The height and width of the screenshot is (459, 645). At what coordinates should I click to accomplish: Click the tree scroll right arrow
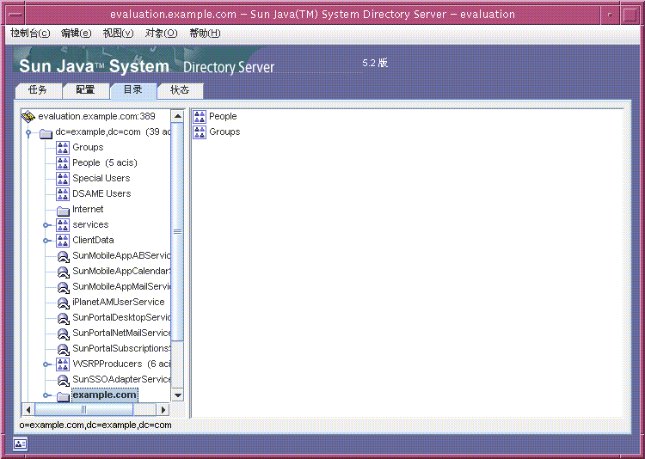pyautogui.click(x=163, y=410)
